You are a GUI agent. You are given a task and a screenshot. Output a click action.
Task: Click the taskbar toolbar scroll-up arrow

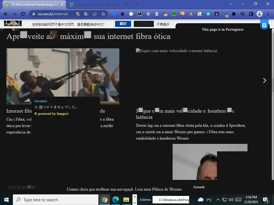tap(135, 197)
